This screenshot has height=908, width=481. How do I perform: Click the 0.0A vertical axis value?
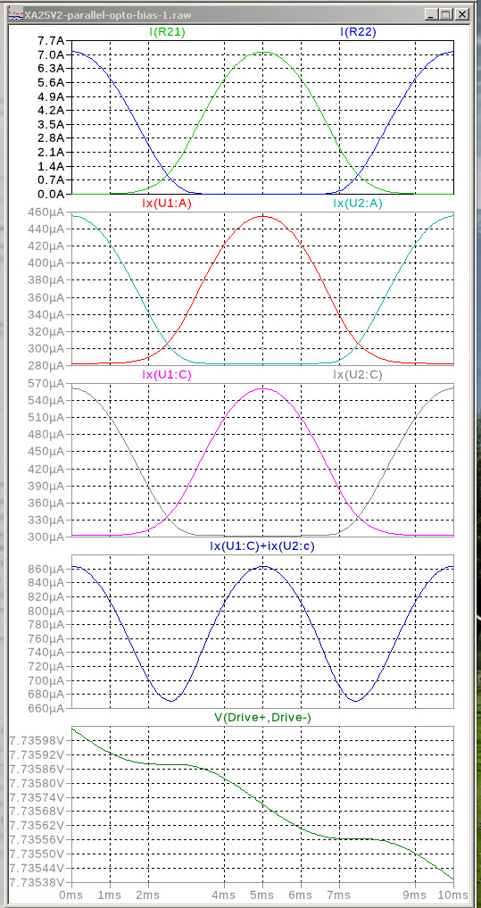click(50, 194)
